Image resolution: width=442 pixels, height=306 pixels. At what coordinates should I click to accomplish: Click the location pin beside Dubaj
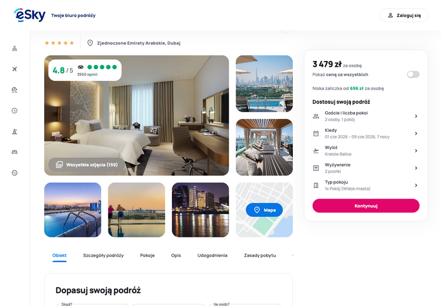tap(90, 43)
